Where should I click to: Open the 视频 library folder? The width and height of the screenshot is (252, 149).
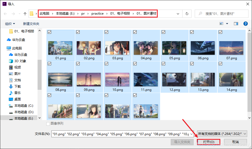pyautogui.click(x=15, y=67)
